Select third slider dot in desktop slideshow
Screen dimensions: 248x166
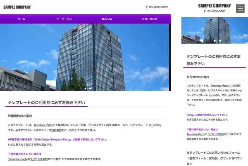pyautogui.click(x=90, y=89)
